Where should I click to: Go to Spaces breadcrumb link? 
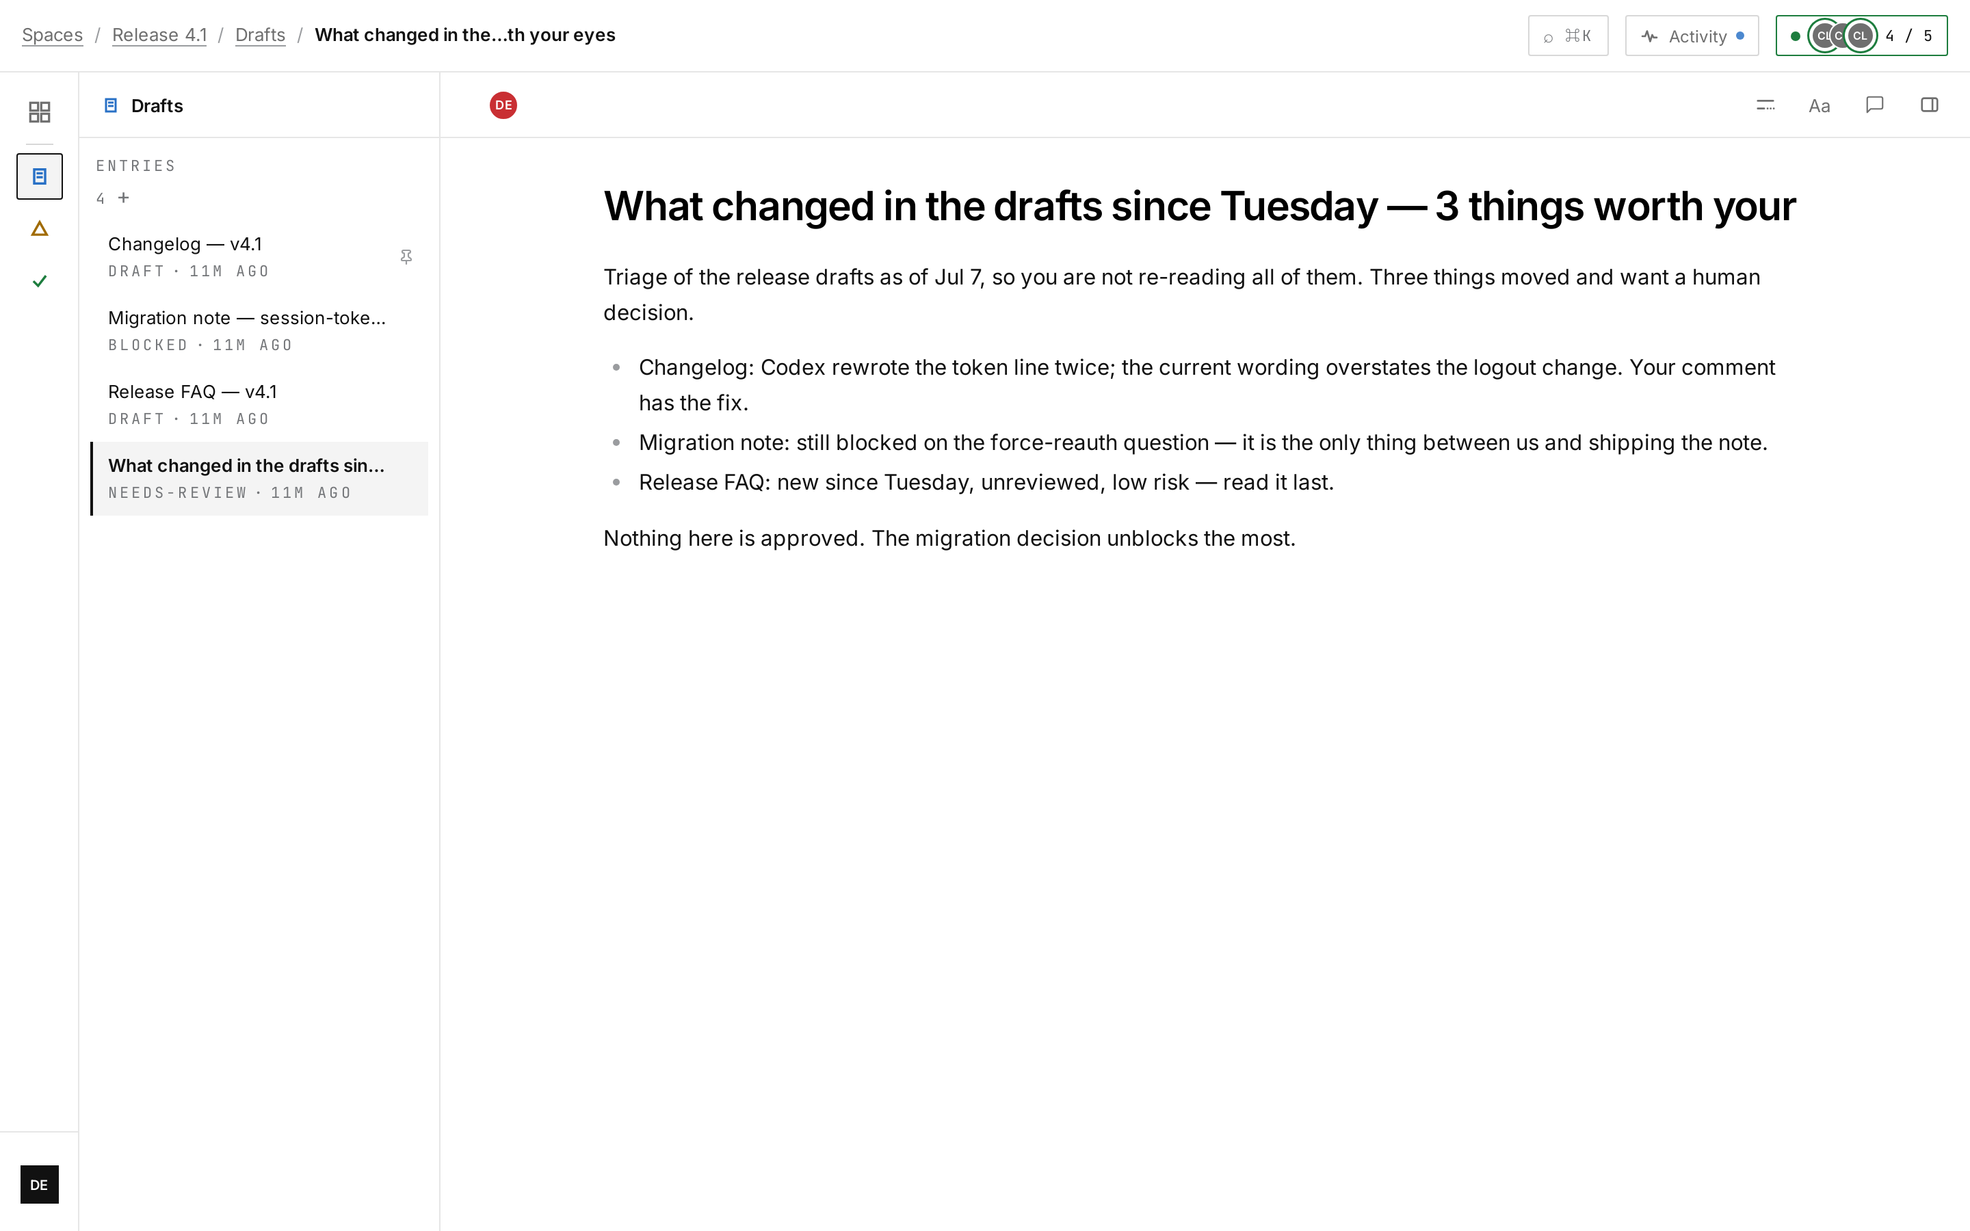(x=52, y=35)
